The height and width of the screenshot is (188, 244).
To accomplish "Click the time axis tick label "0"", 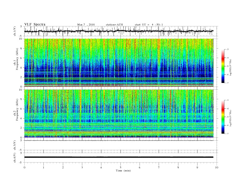I will (x=24, y=167).
